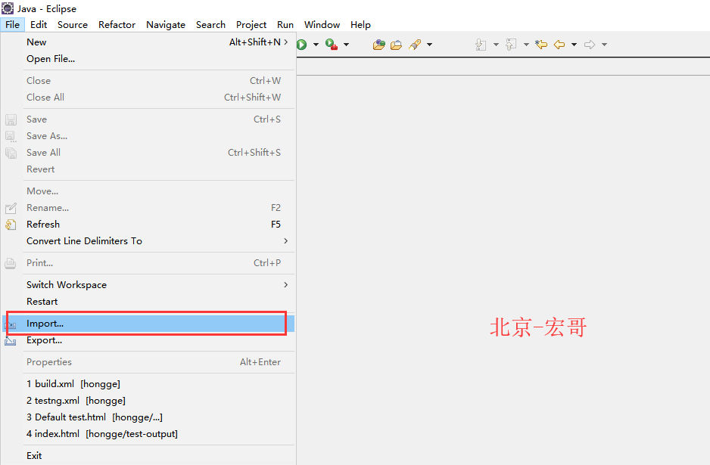Choose Exit from the File menu
Screen dimensions: 710x465
point(148,456)
